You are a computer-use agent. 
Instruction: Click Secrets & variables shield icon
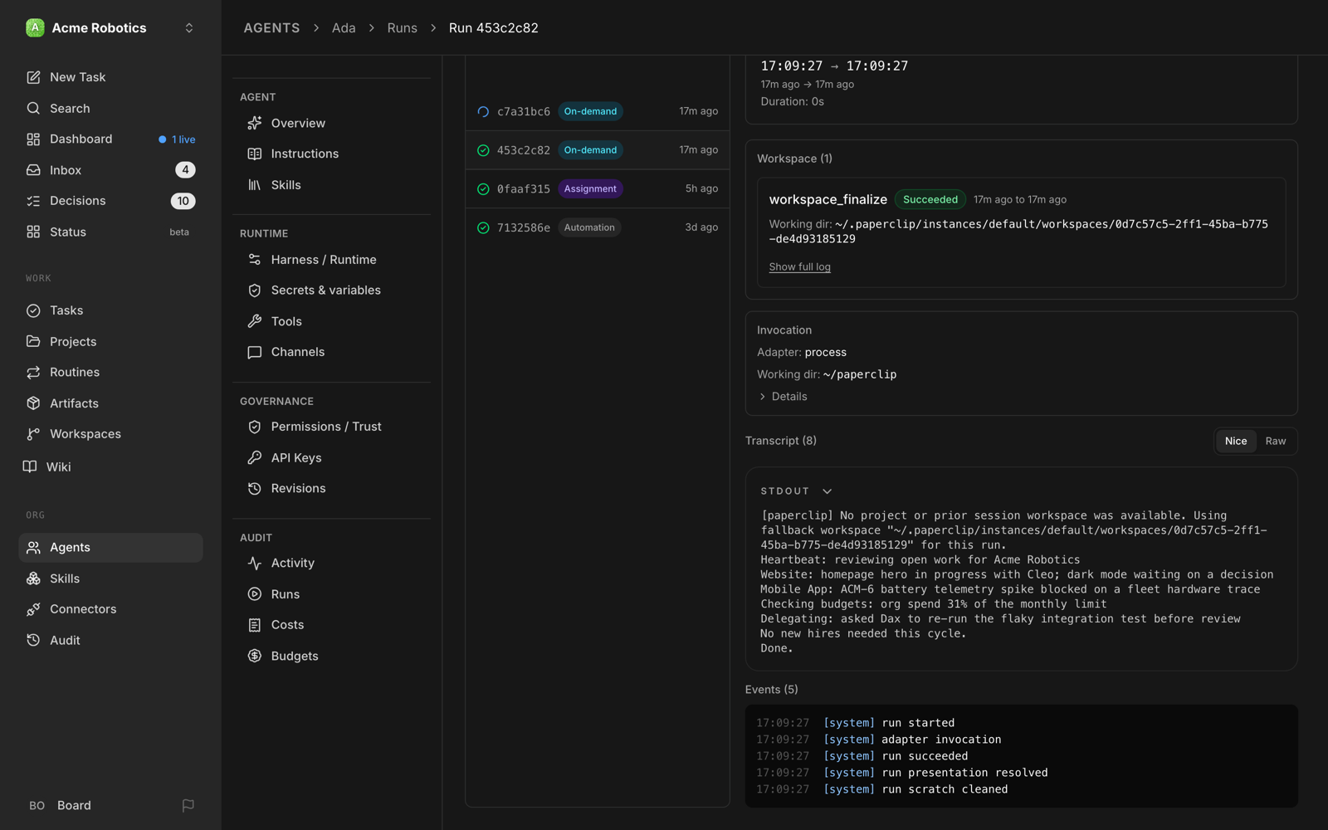tap(255, 290)
